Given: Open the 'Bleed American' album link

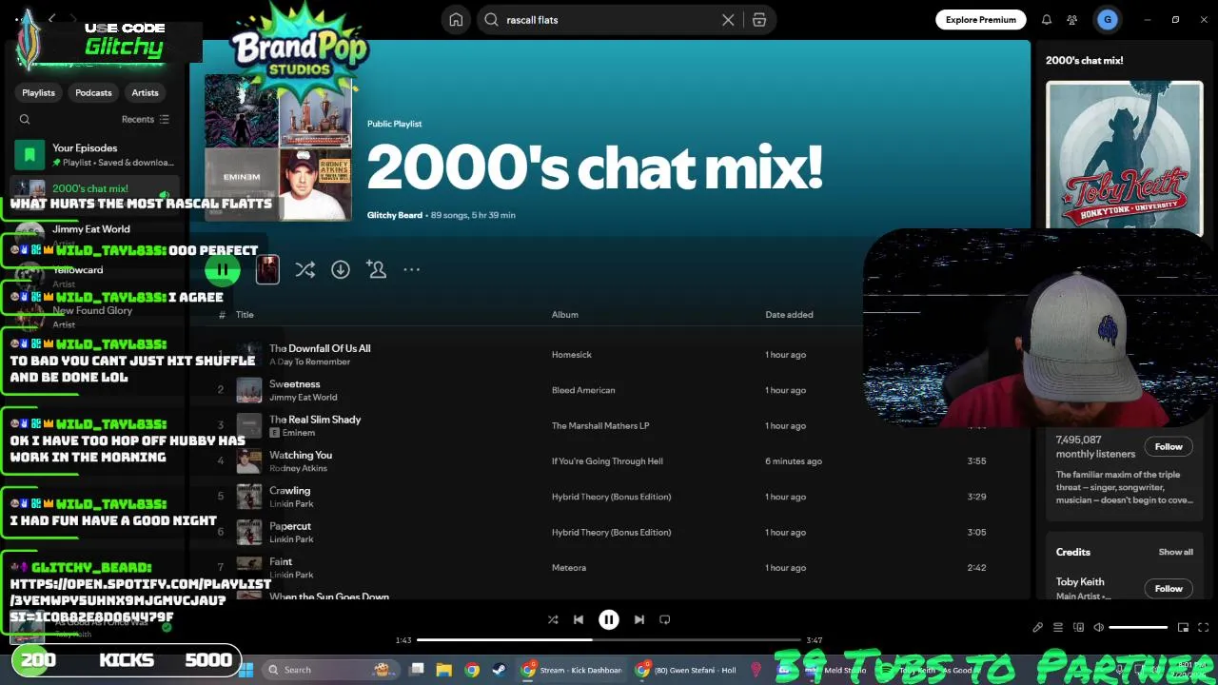Looking at the screenshot, I should click(583, 390).
